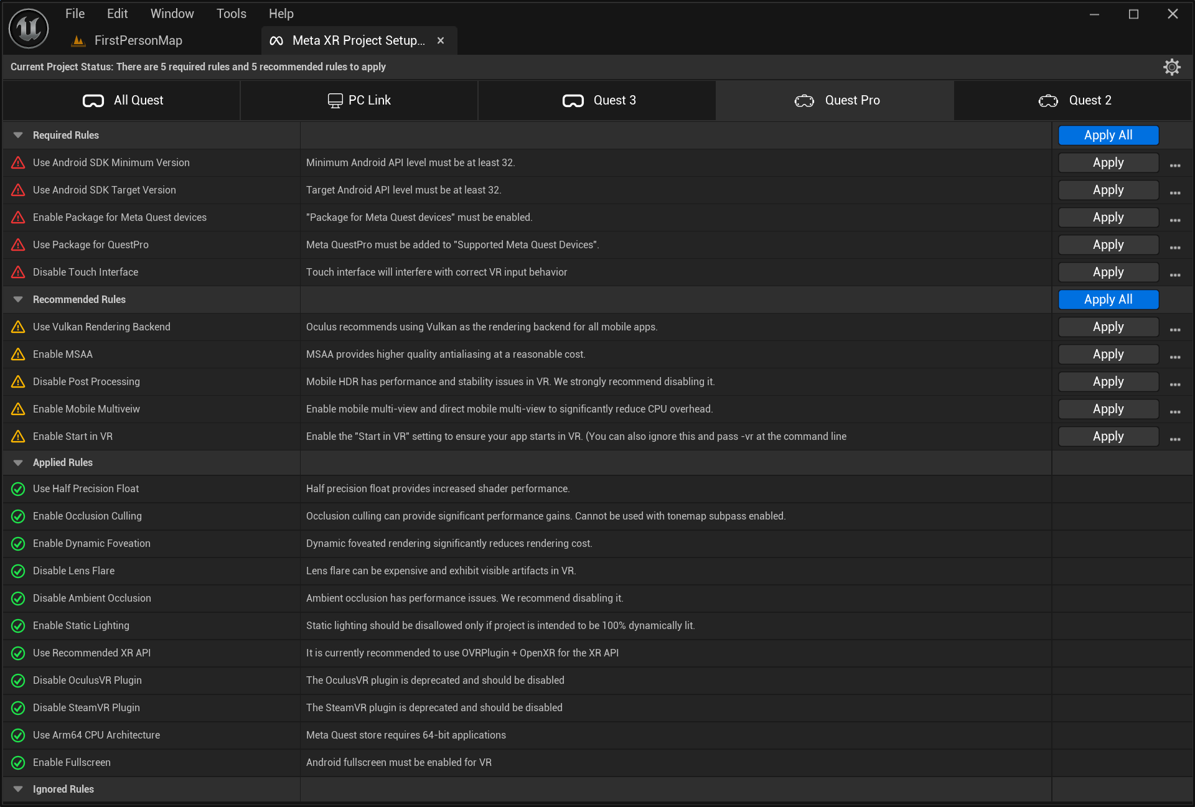The height and width of the screenshot is (807, 1195).
Task: Close the Meta XR Project Setup tab
Action: click(x=441, y=40)
